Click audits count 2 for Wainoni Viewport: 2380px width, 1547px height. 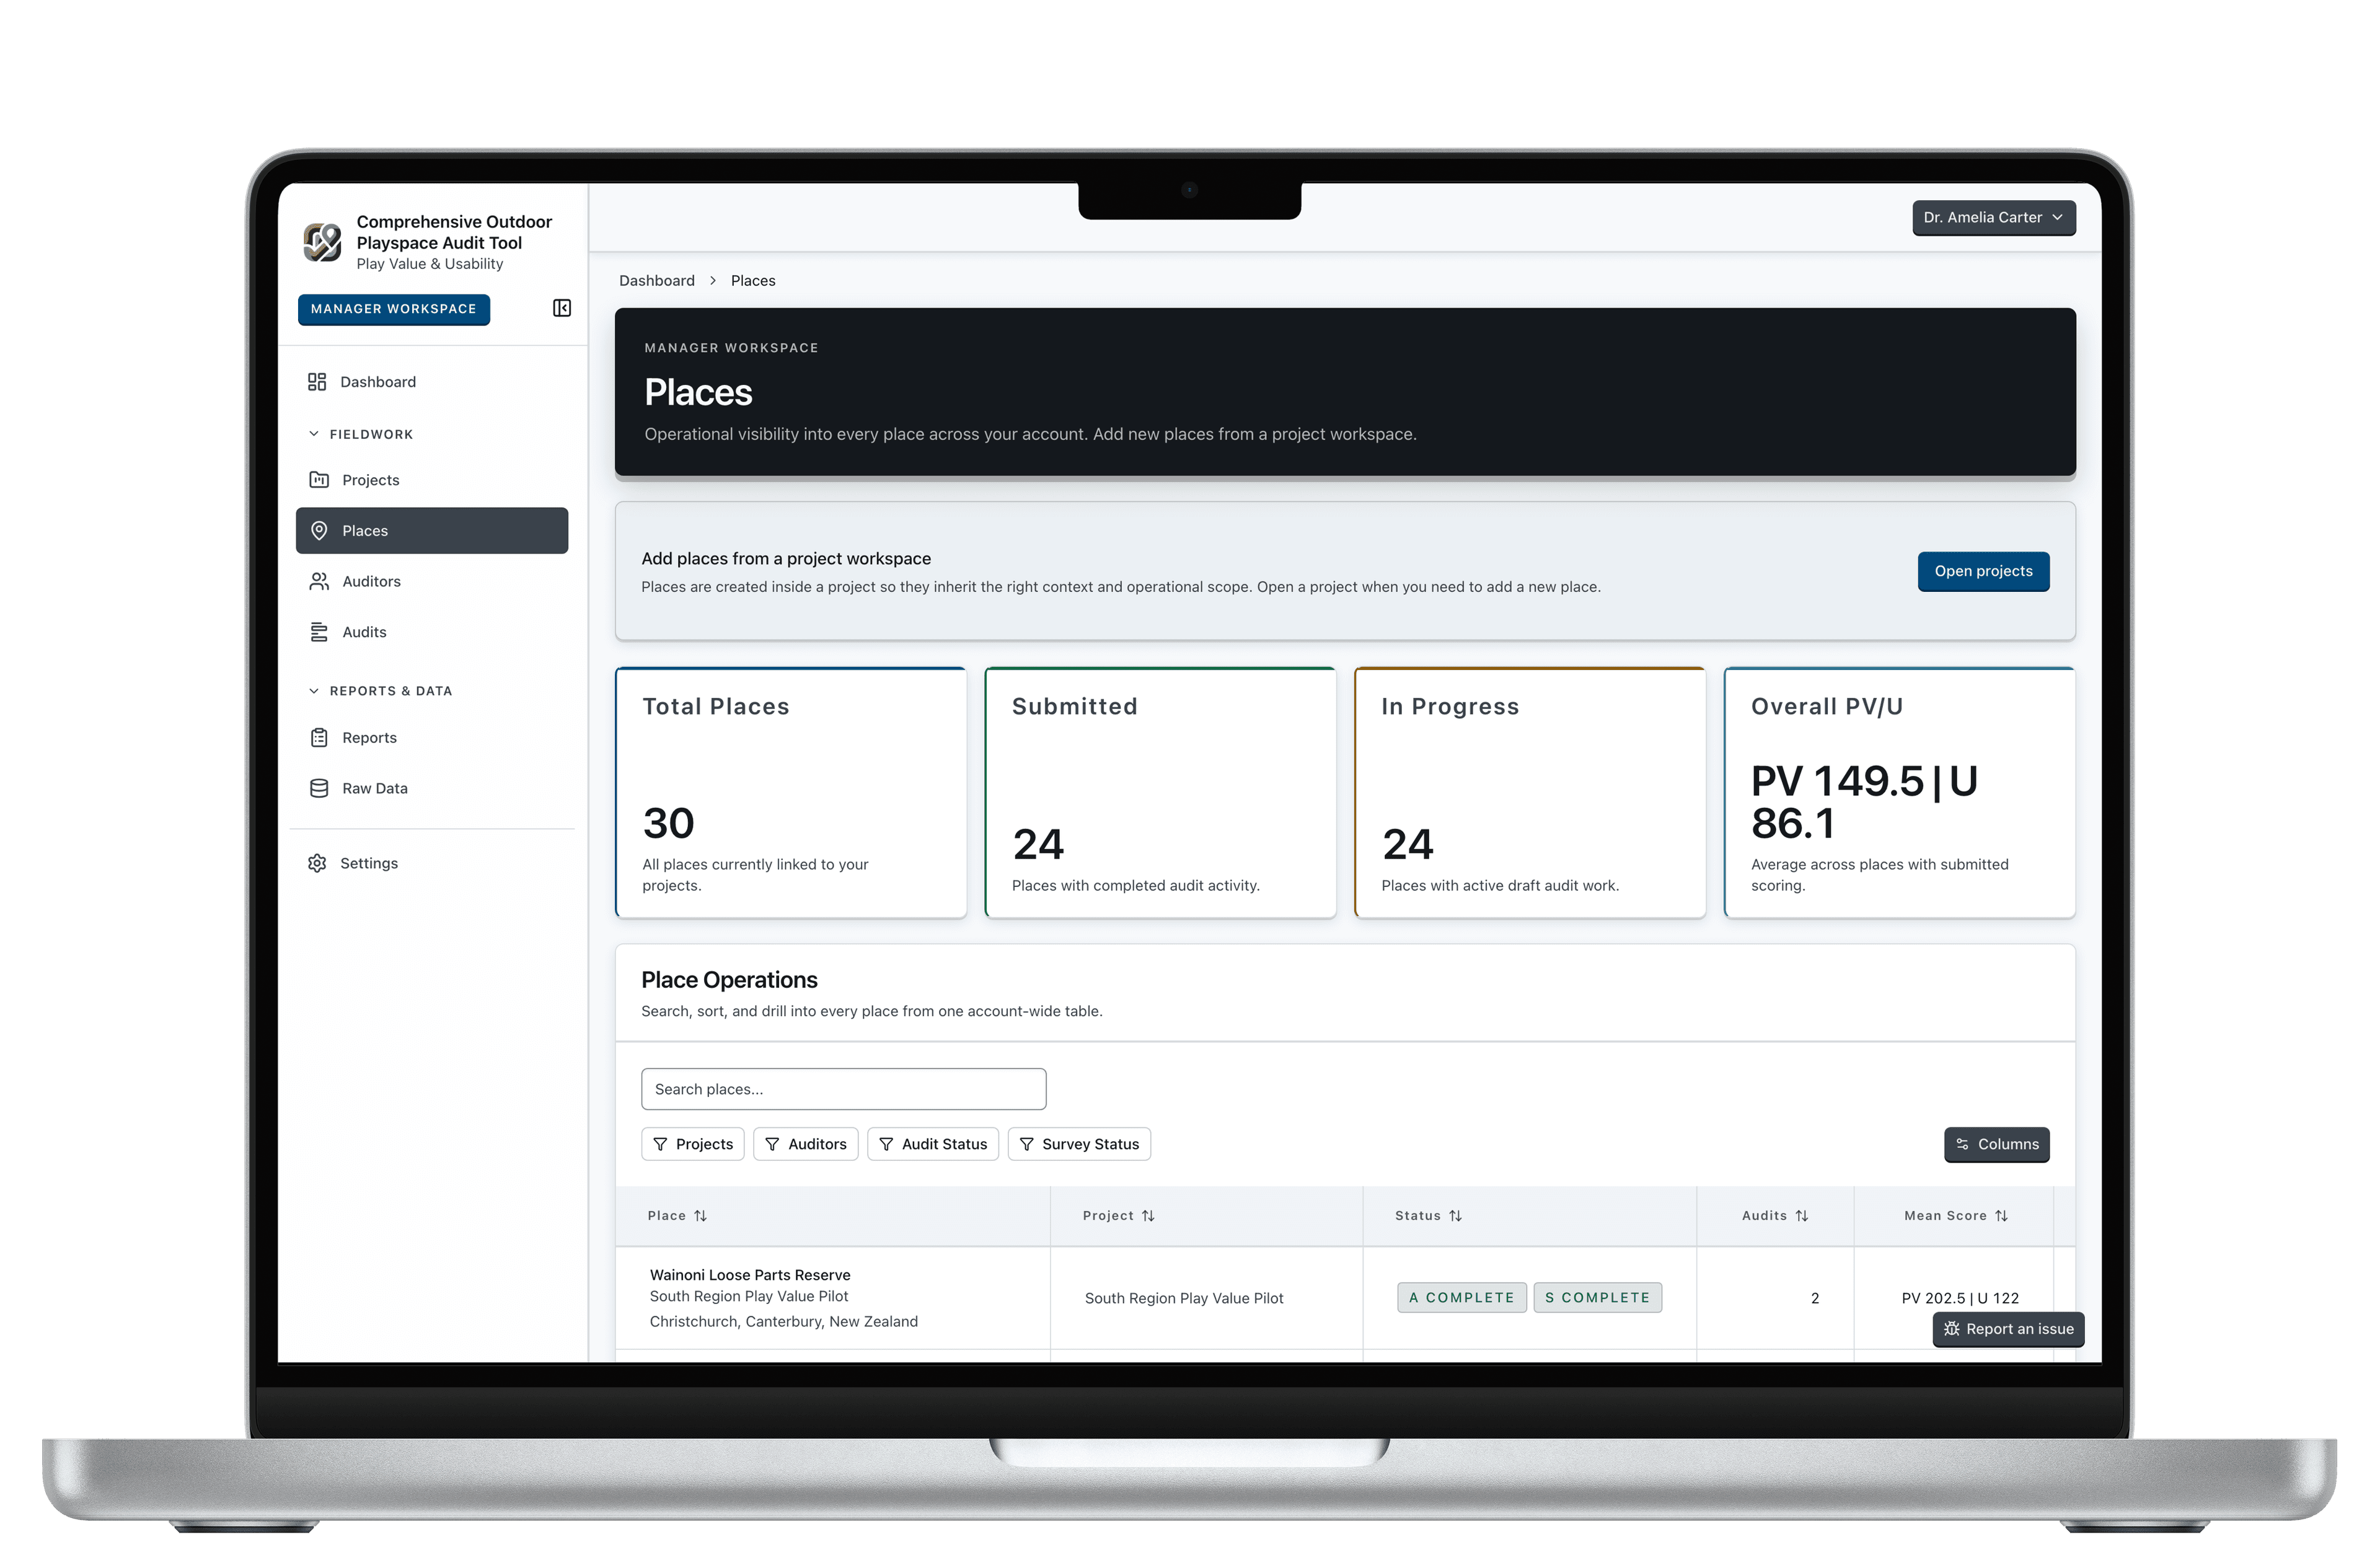click(x=1814, y=1298)
